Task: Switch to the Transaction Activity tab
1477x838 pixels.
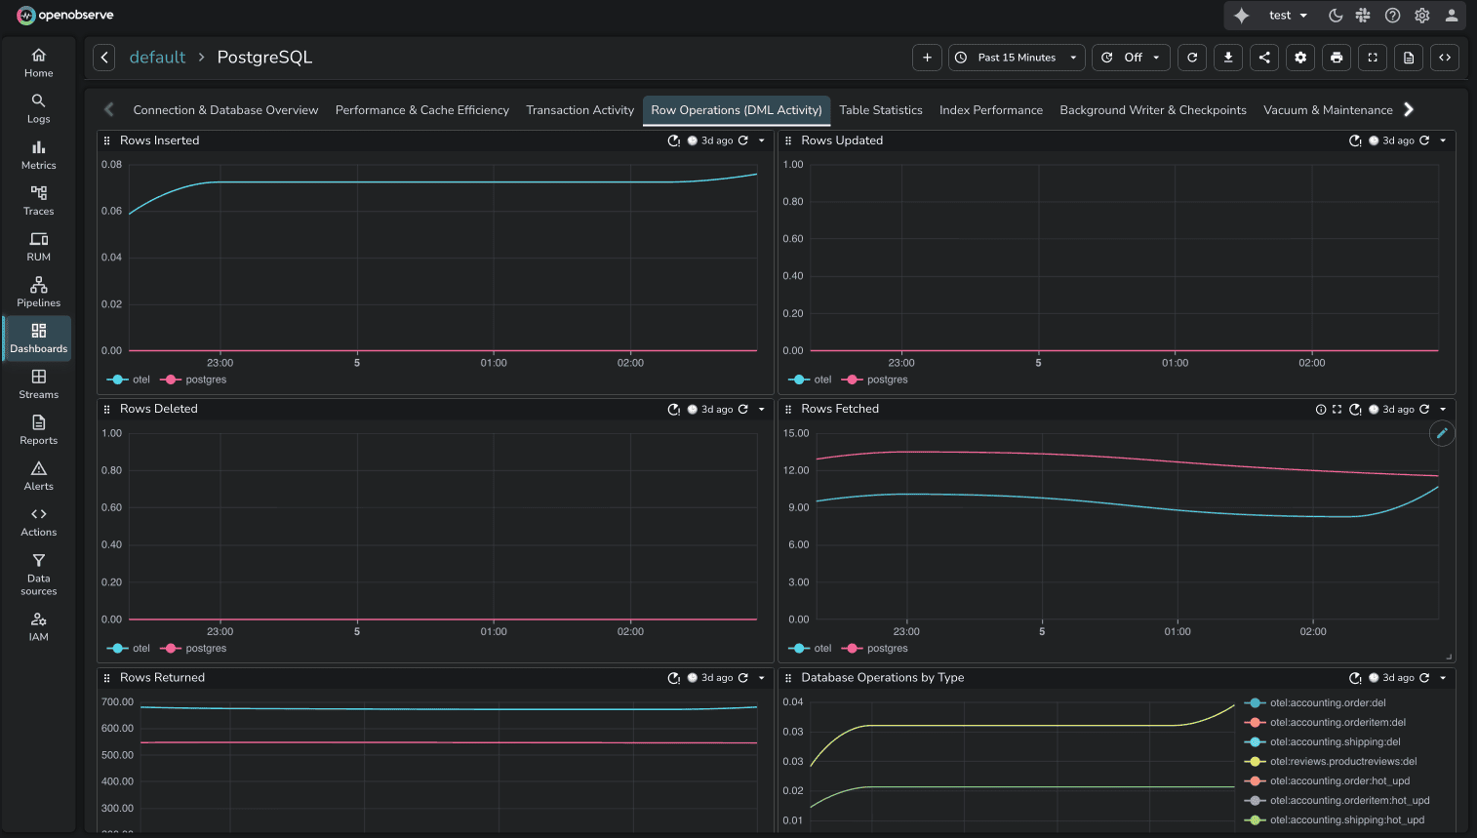Action: tap(579, 109)
